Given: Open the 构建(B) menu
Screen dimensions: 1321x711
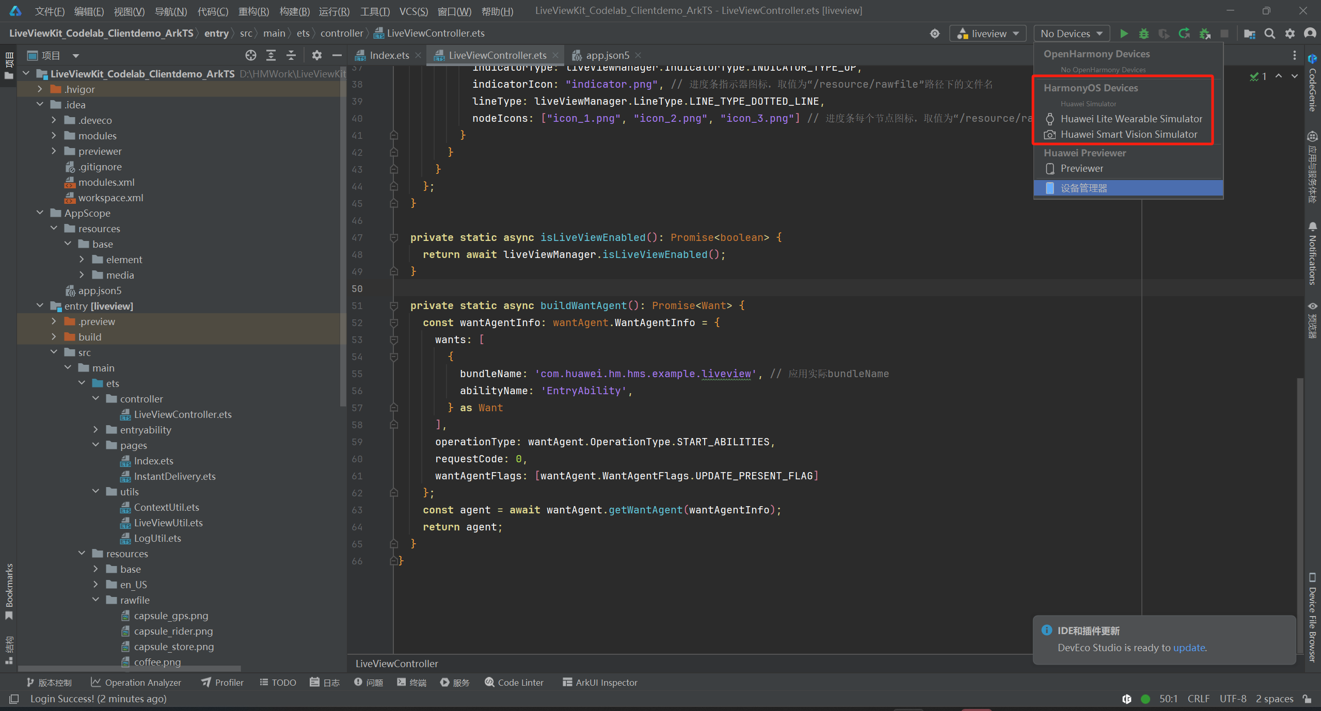Looking at the screenshot, I should [x=294, y=11].
